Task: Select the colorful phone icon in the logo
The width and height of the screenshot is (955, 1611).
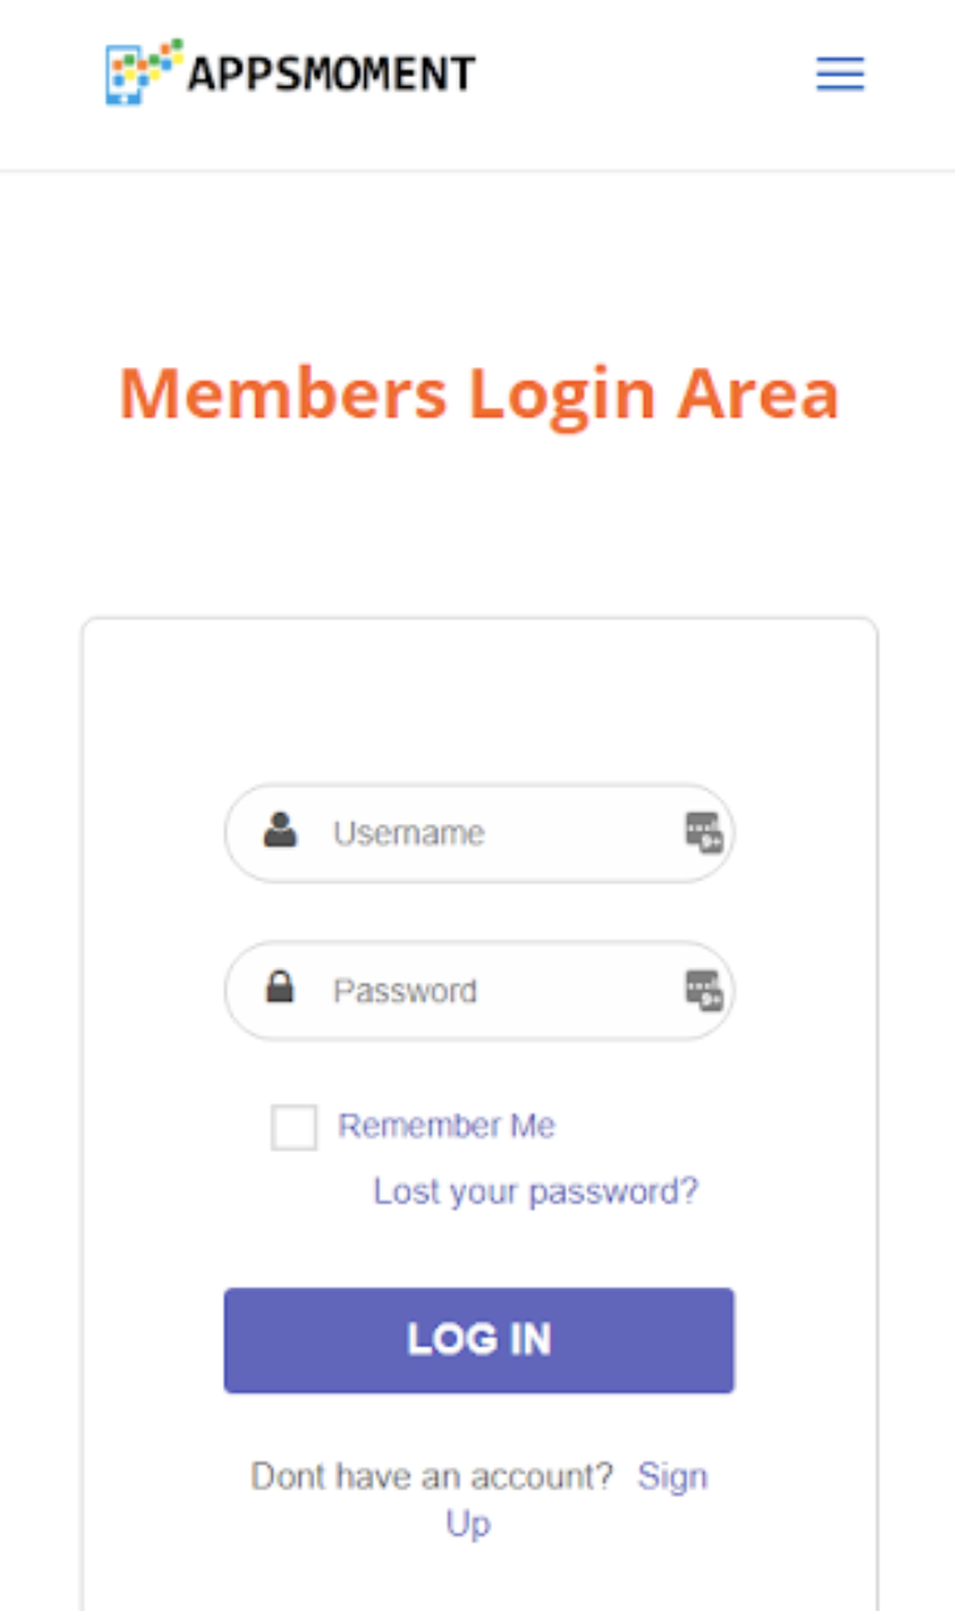Action: 138,72
